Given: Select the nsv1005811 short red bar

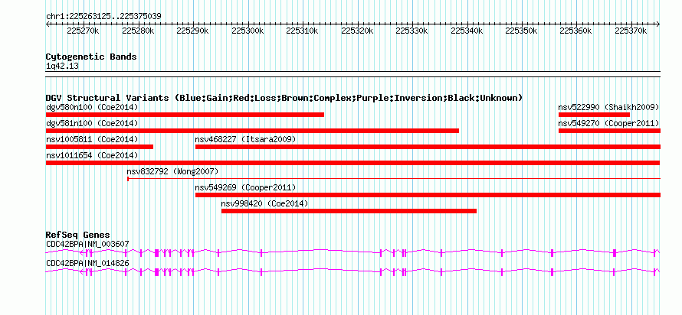Looking at the screenshot, I should point(100,147).
